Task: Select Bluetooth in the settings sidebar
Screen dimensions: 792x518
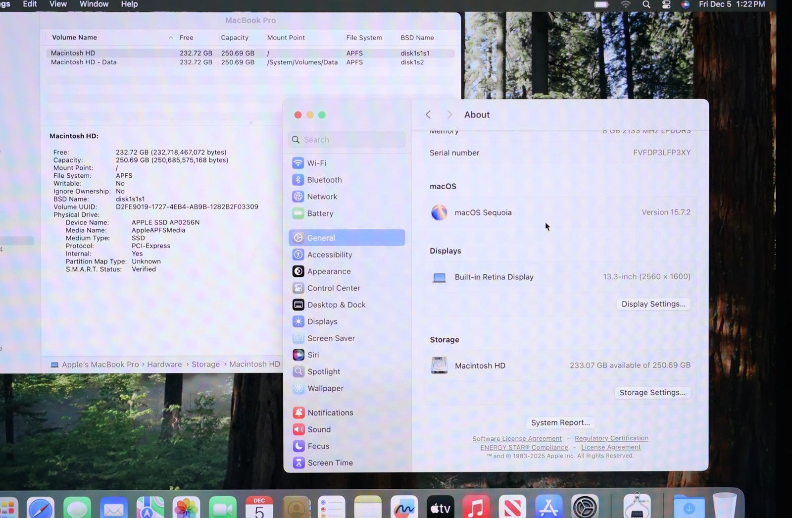Action: [x=324, y=180]
